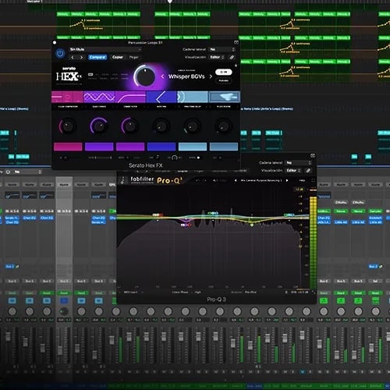Screen dimensions: 390x390
Task: Toggle Pro-Q 3 full screen icon
Action: (313, 180)
